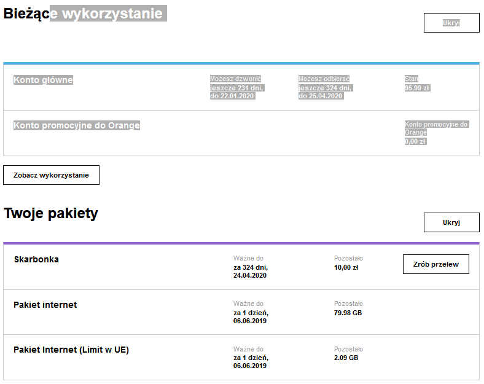Image resolution: width=484 pixels, height=384 pixels.
Task: Click the Możesz dzwonić validity text
Action: (x=236, y=88)
